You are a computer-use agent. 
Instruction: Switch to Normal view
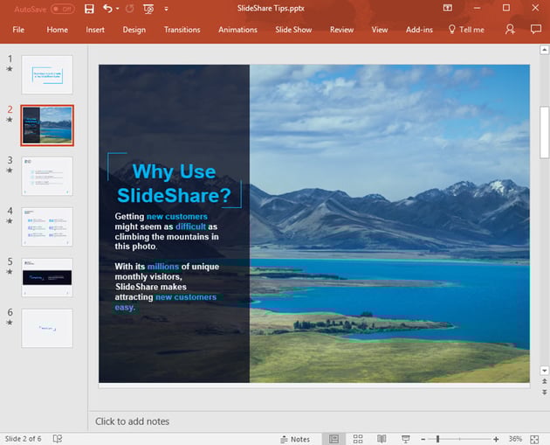[x=333, y=439]
